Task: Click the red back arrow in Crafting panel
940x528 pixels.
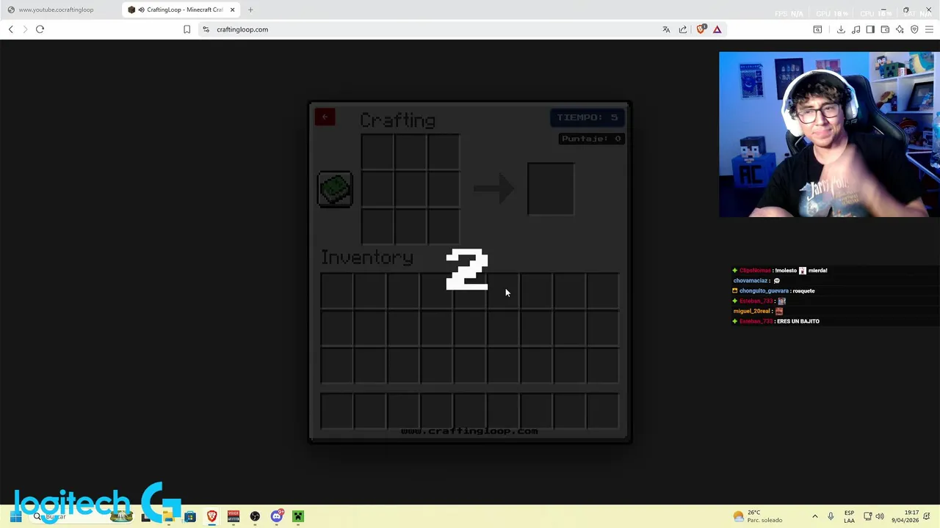Action: point(325,117)
